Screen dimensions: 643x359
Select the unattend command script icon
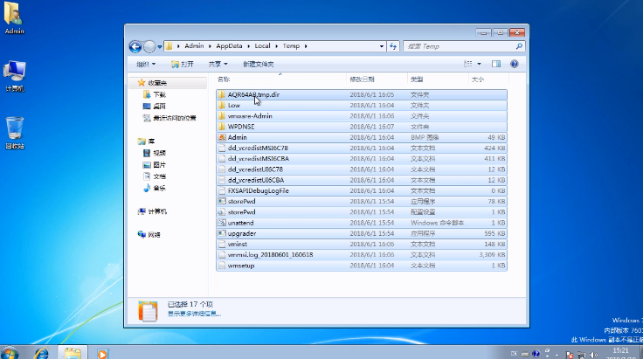point(222,223)
